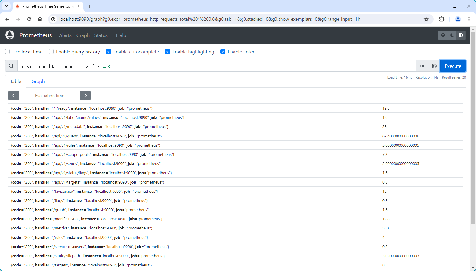Select the /api/v1/query handler row

(235, 136)
